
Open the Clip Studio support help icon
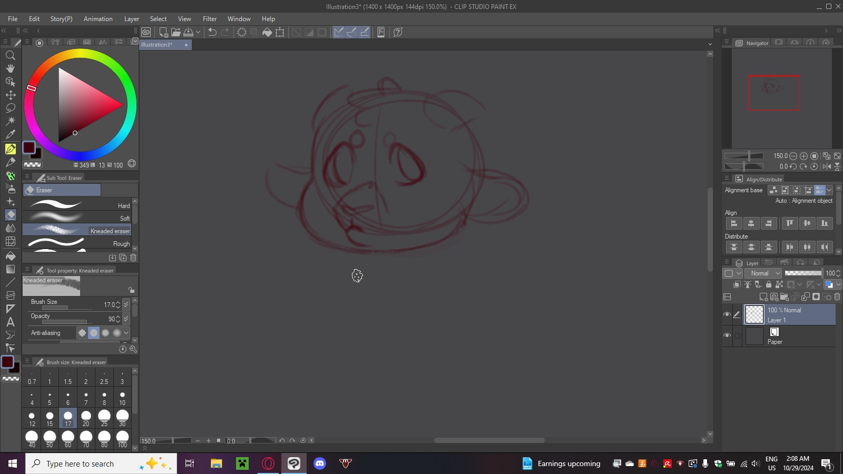pos(398,32)
